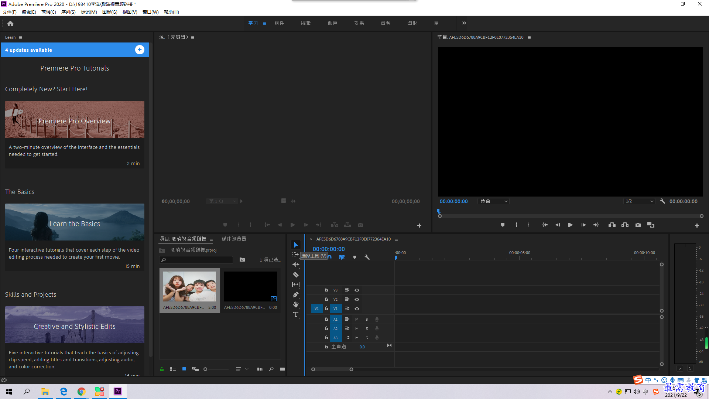The height and width of the screenshot is (399, 709).
Task: Click Automate to Sequence icon
Action: click(260, 369)
